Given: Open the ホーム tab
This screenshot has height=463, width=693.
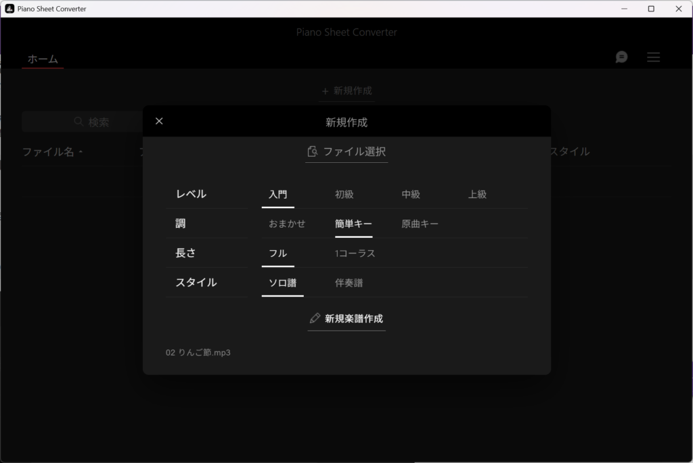Looking at the screenshot, I should [x=43, y=59].
